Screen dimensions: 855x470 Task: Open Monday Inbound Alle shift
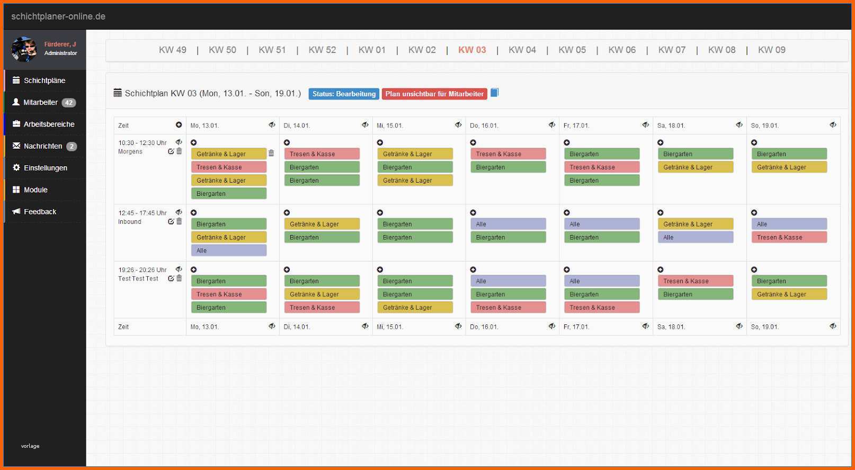(x=229, y=250)
